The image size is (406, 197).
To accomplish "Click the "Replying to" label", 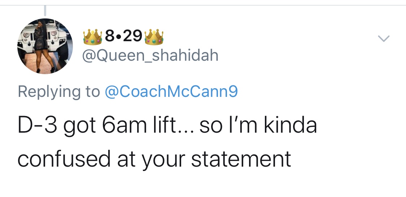I will point(58,92).
